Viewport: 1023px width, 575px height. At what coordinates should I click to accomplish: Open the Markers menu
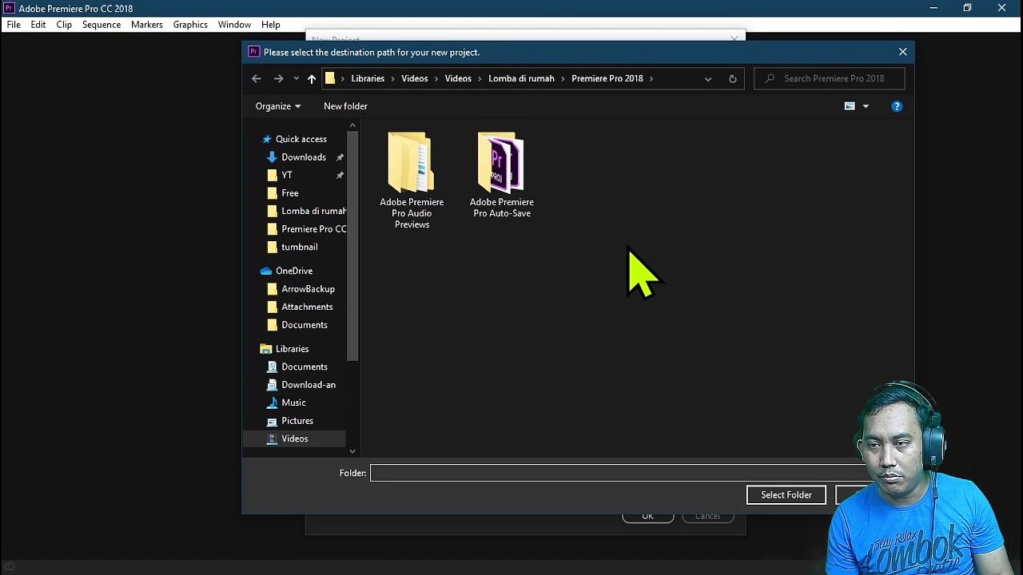pos(147,25)
